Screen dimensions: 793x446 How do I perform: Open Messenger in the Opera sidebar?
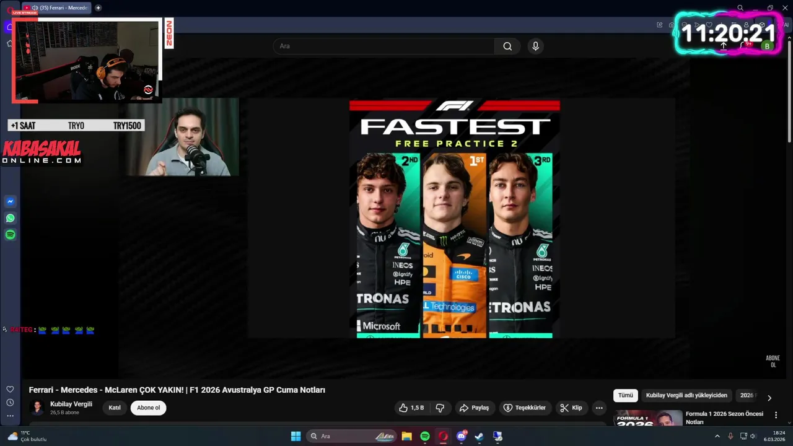(x=10, y=201)
